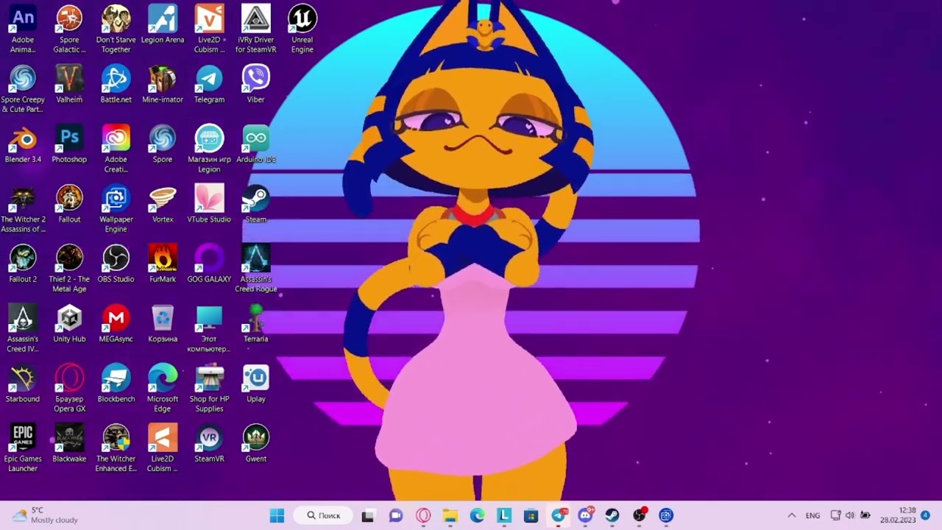Open the Legion Arena desktop shortcut

coord(163,25)
